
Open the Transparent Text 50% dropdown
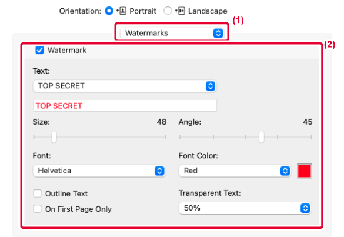(245, 208)
